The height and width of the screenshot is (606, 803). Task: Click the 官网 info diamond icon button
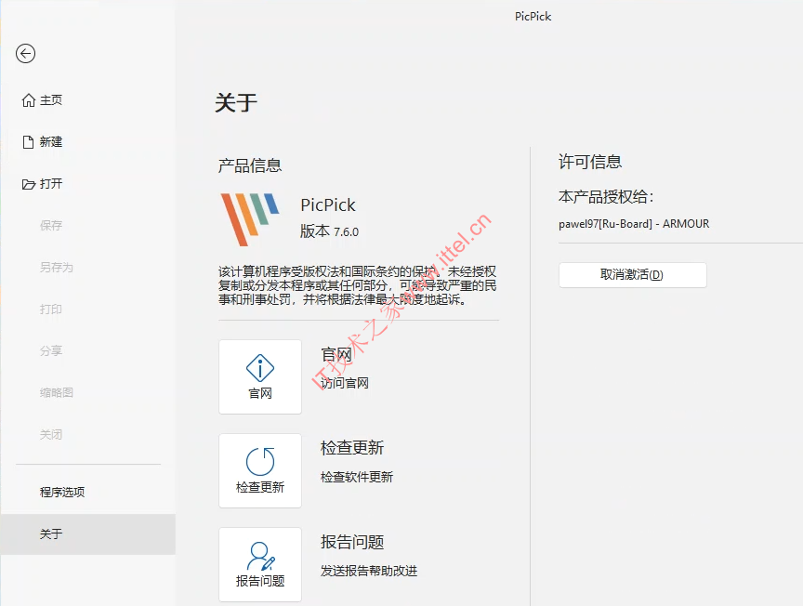point(260,376)
